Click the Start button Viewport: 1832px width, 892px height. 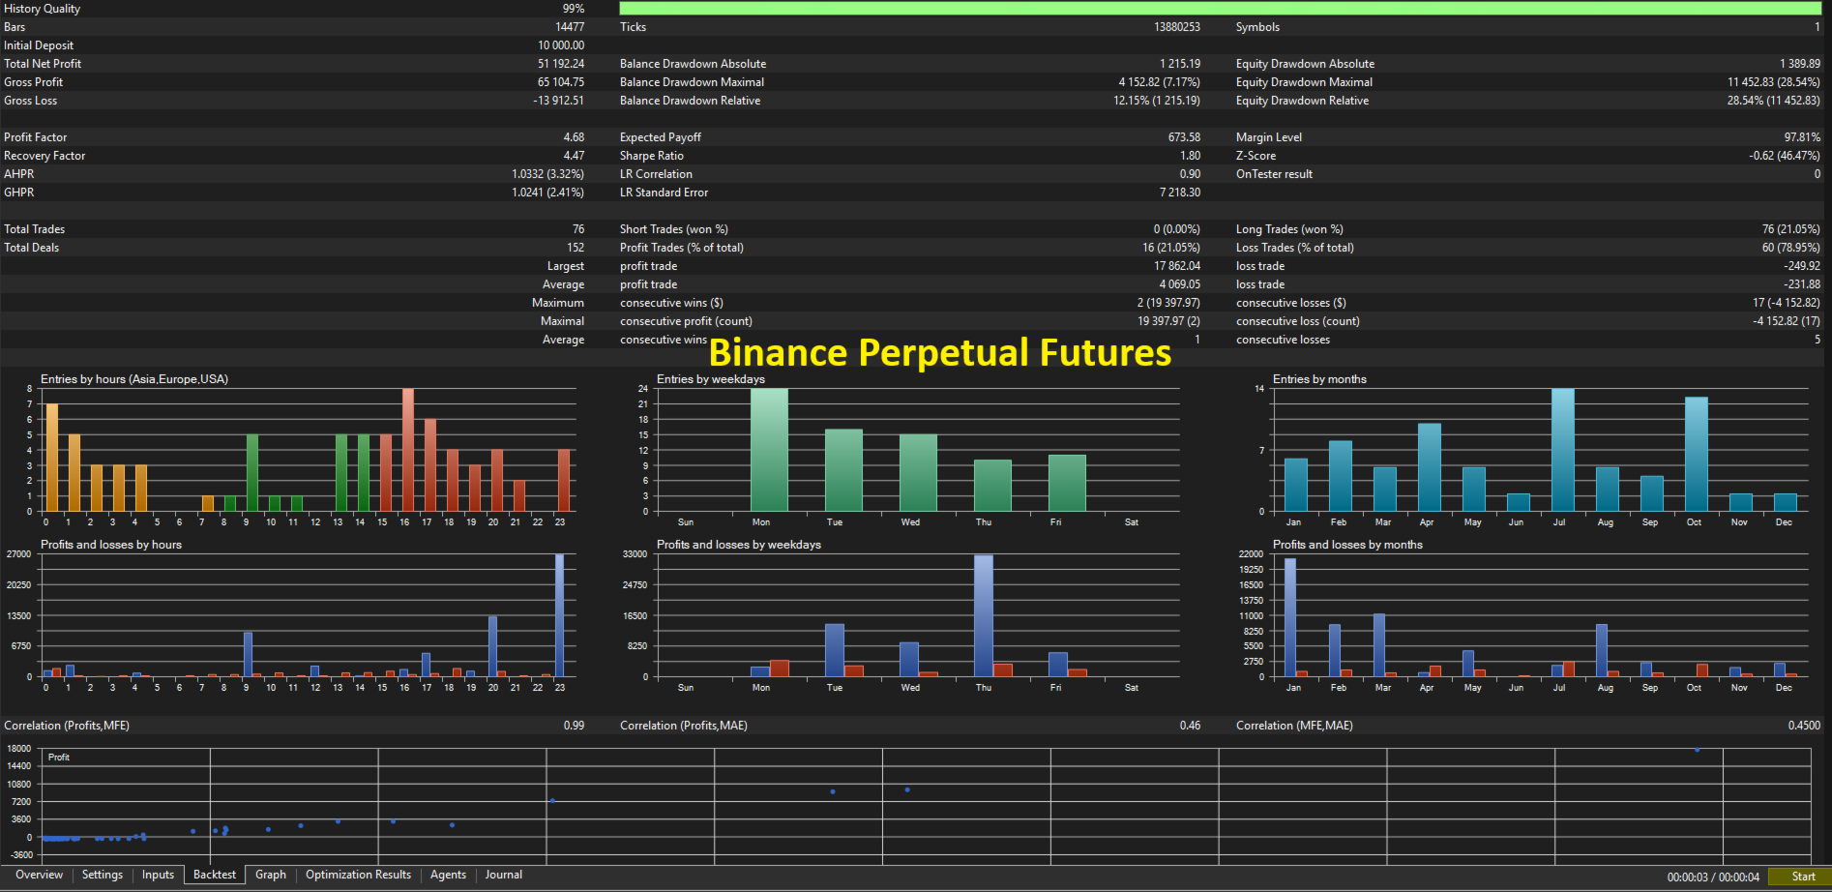coord(1803,877)
